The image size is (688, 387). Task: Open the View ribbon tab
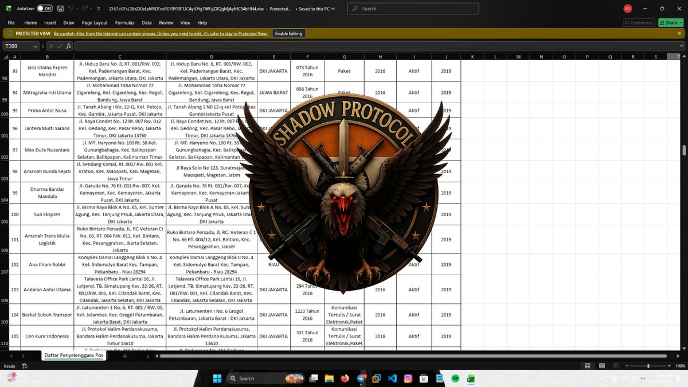185,23
